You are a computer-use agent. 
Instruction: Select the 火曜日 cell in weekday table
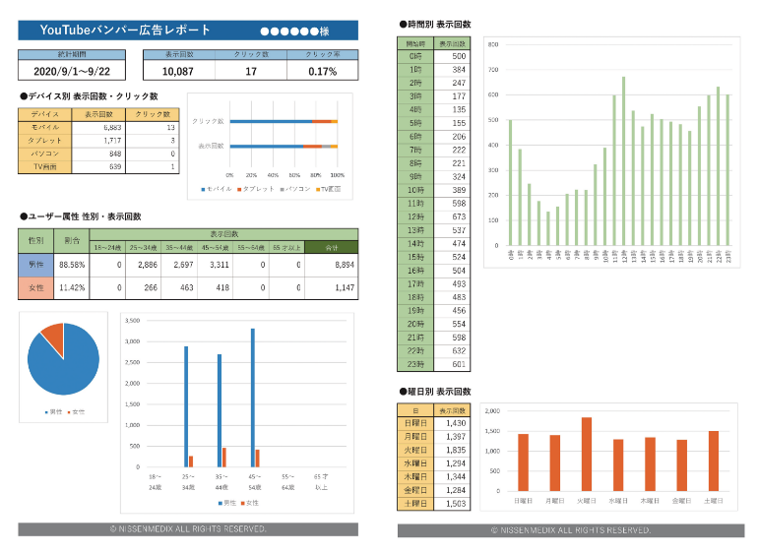(x=415, y=450)
